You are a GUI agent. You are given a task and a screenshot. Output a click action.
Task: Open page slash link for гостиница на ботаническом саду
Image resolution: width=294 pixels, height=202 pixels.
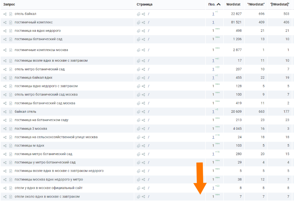click(149, 120)
